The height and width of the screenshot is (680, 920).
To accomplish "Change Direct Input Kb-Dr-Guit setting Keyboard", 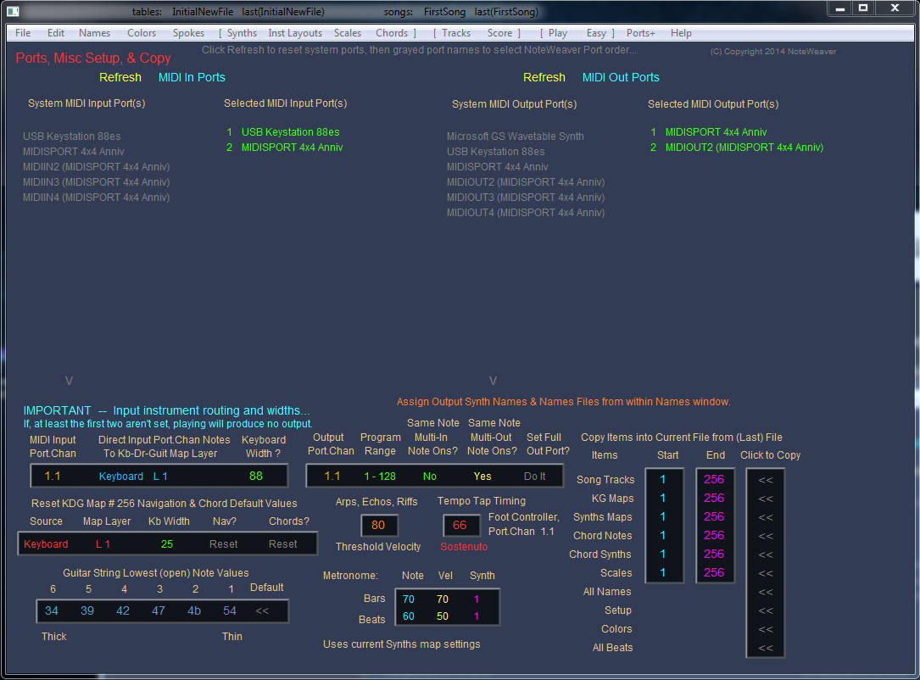I will click(121, 477).
